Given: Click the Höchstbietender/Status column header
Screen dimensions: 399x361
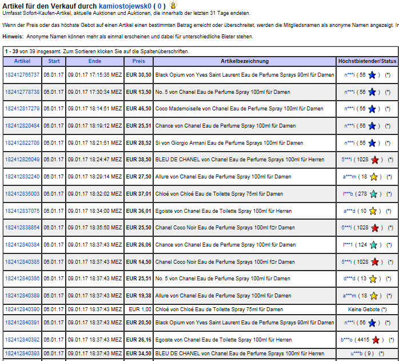Looking at the screenshot, I should pos(367,61).
